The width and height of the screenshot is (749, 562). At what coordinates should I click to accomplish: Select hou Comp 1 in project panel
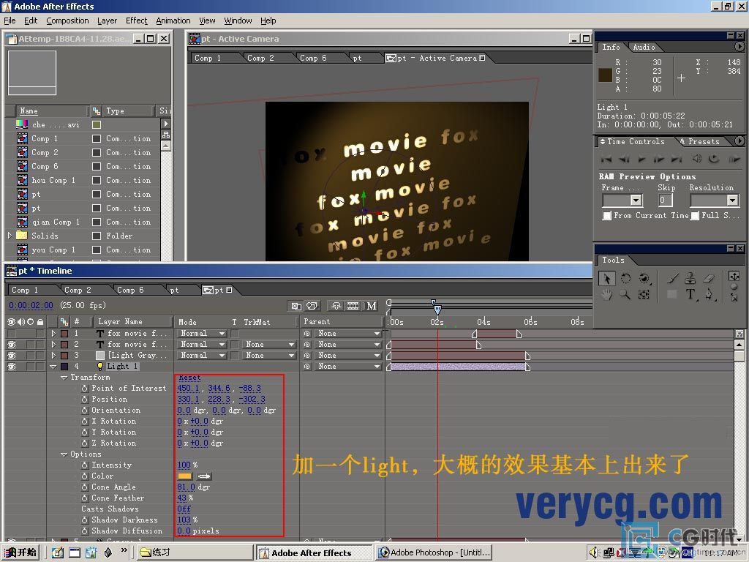pos(53,180)
